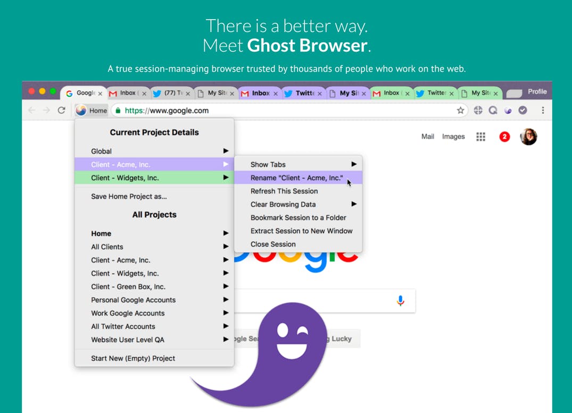
Task: Switch to the purple Inbox tab
Action: tap(259, 93)
